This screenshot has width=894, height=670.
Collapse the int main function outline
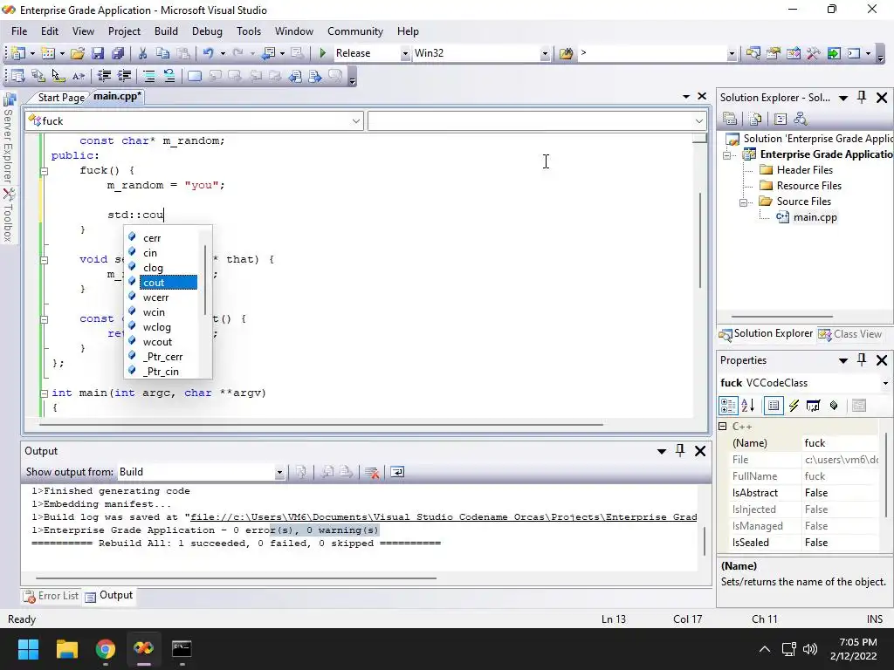[x=44, y=393]
